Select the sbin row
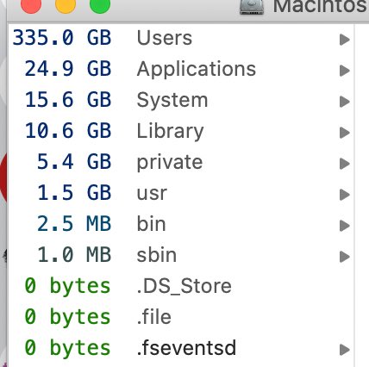The height and width of the screenshot is (367, 369). pyautogui.click(x=181, y=255)
